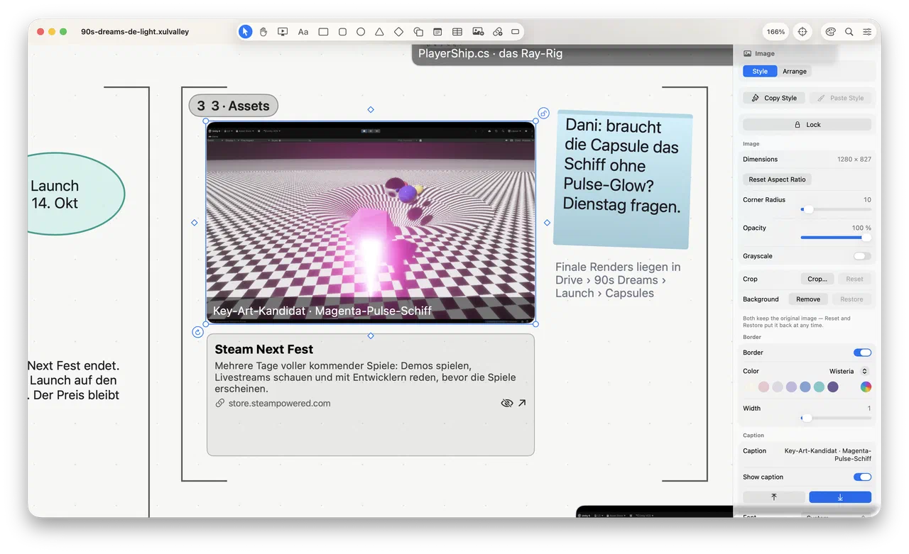Open the custom color wheel picker

click(866, 387)
